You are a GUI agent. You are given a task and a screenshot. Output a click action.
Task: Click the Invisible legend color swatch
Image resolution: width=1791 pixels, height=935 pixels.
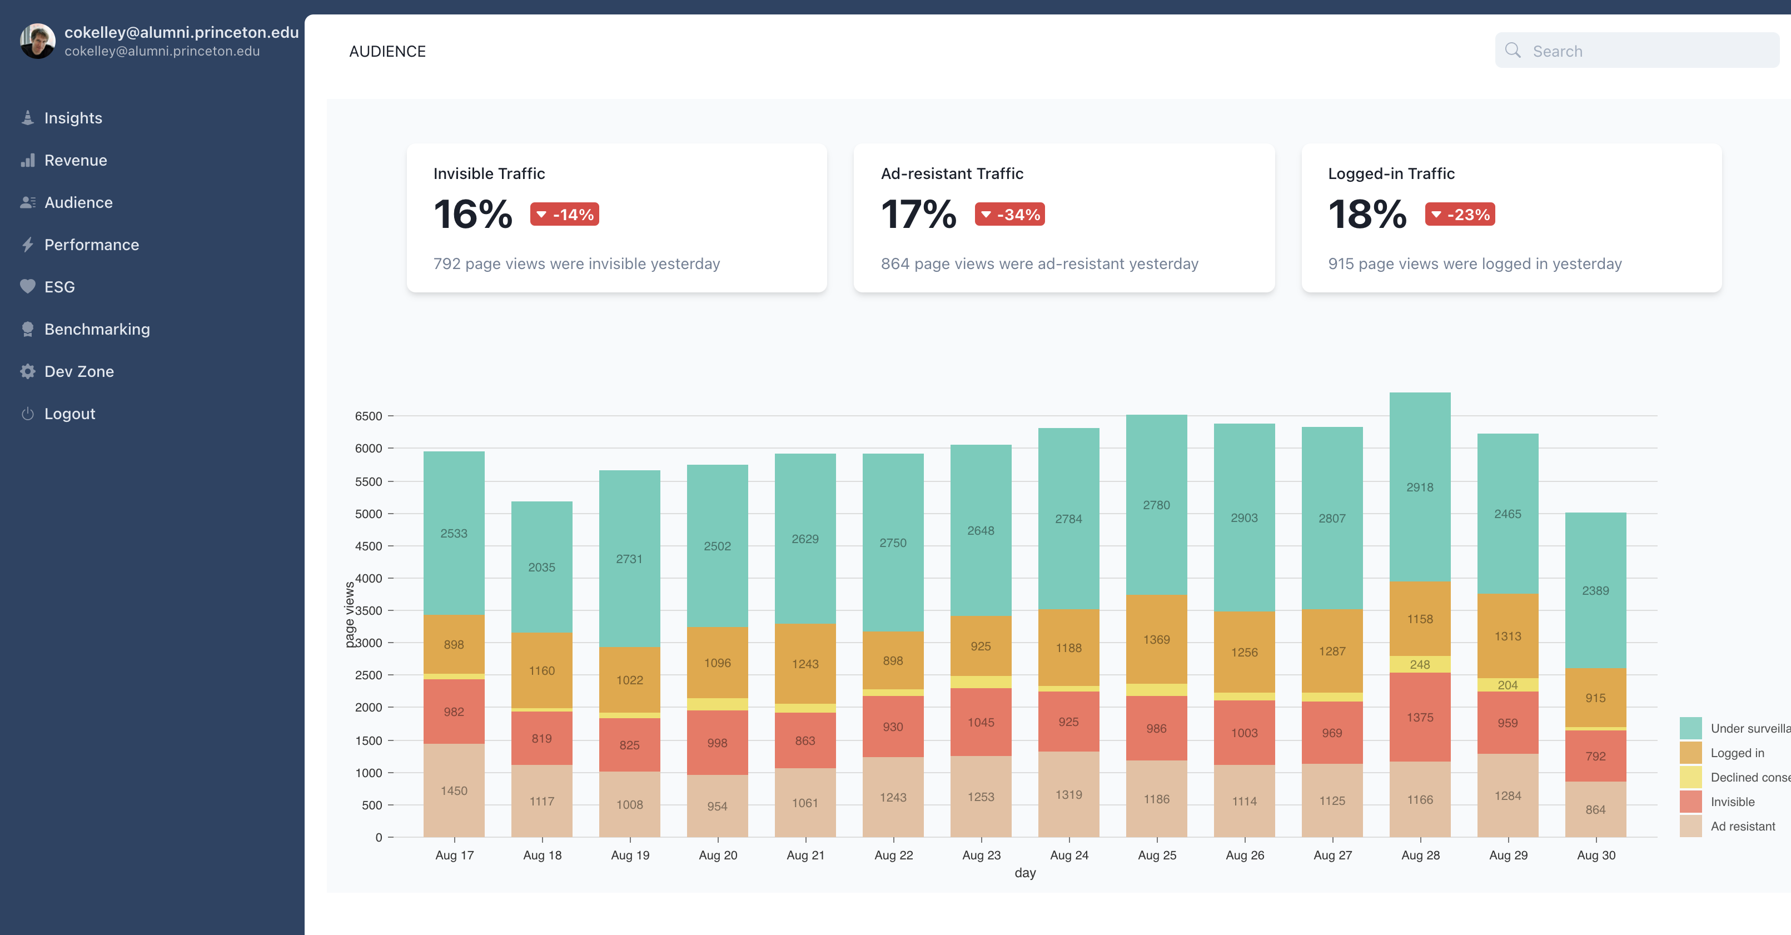pyautogui.click(x=1690, y=802)
